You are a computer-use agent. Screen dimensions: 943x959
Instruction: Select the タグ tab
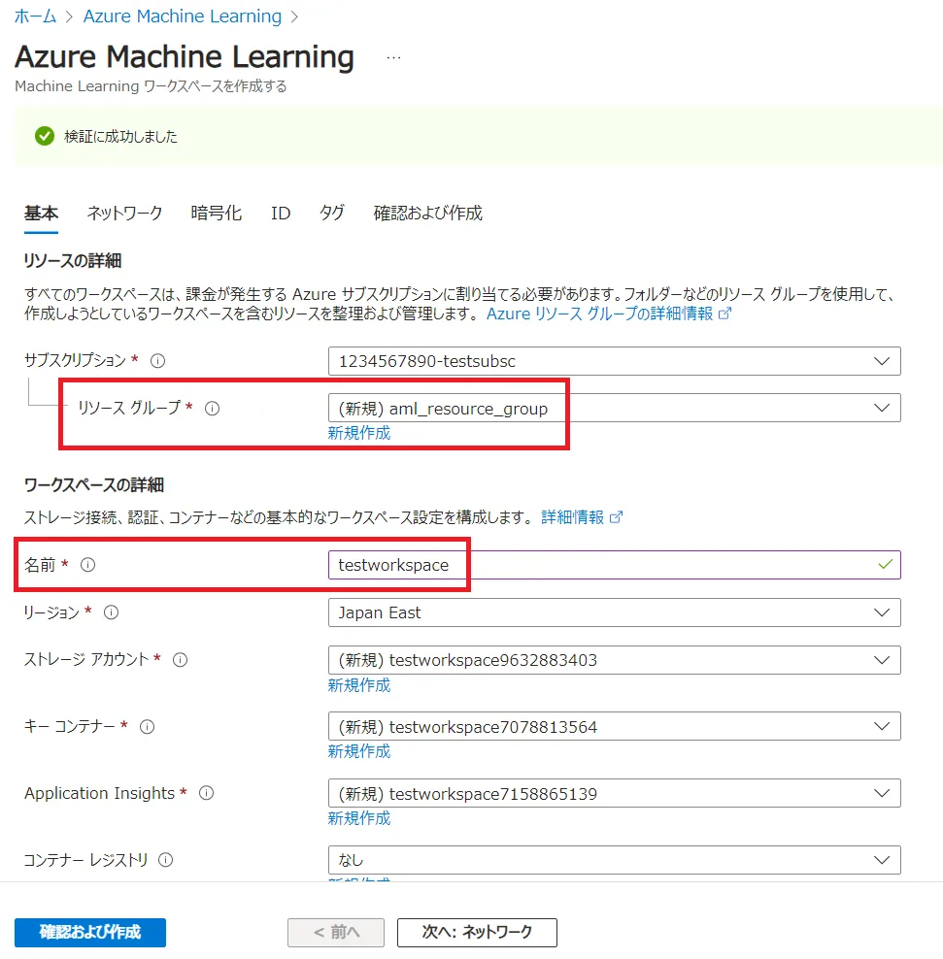[331, 214]
